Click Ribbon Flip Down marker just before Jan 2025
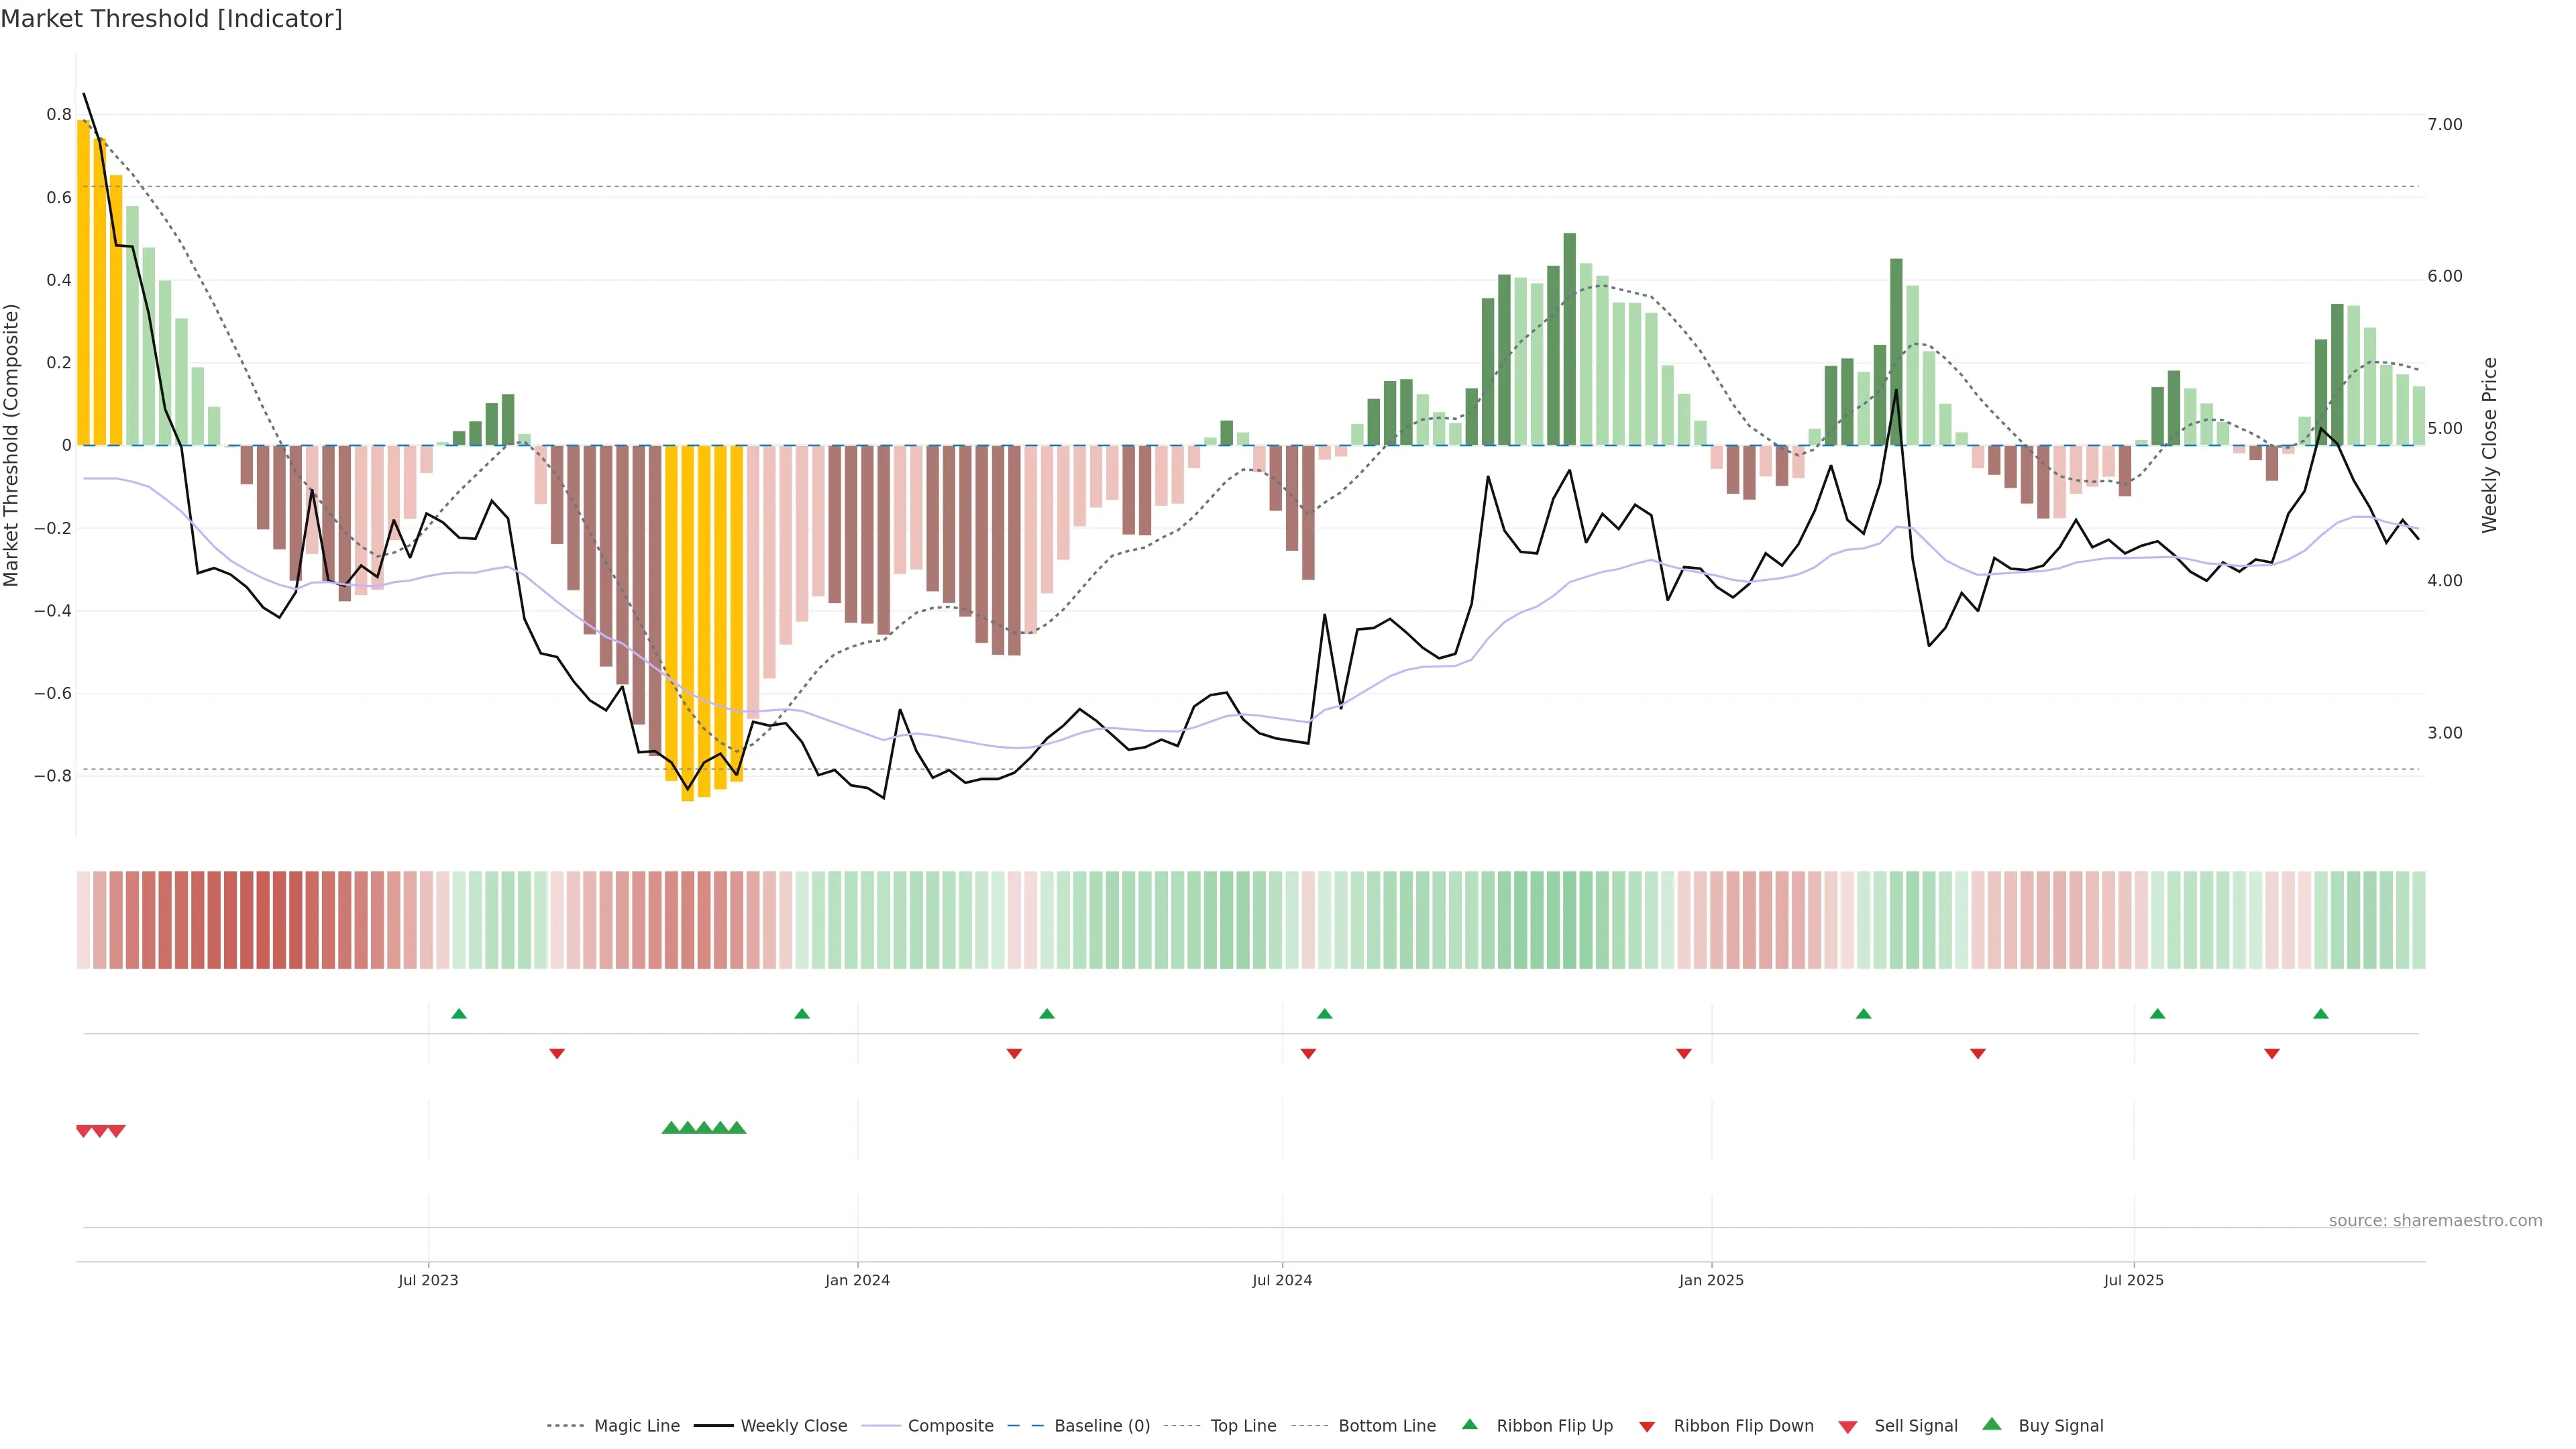The height and width of the screenshot is (1449, 2576). tap(1684, 1053)
